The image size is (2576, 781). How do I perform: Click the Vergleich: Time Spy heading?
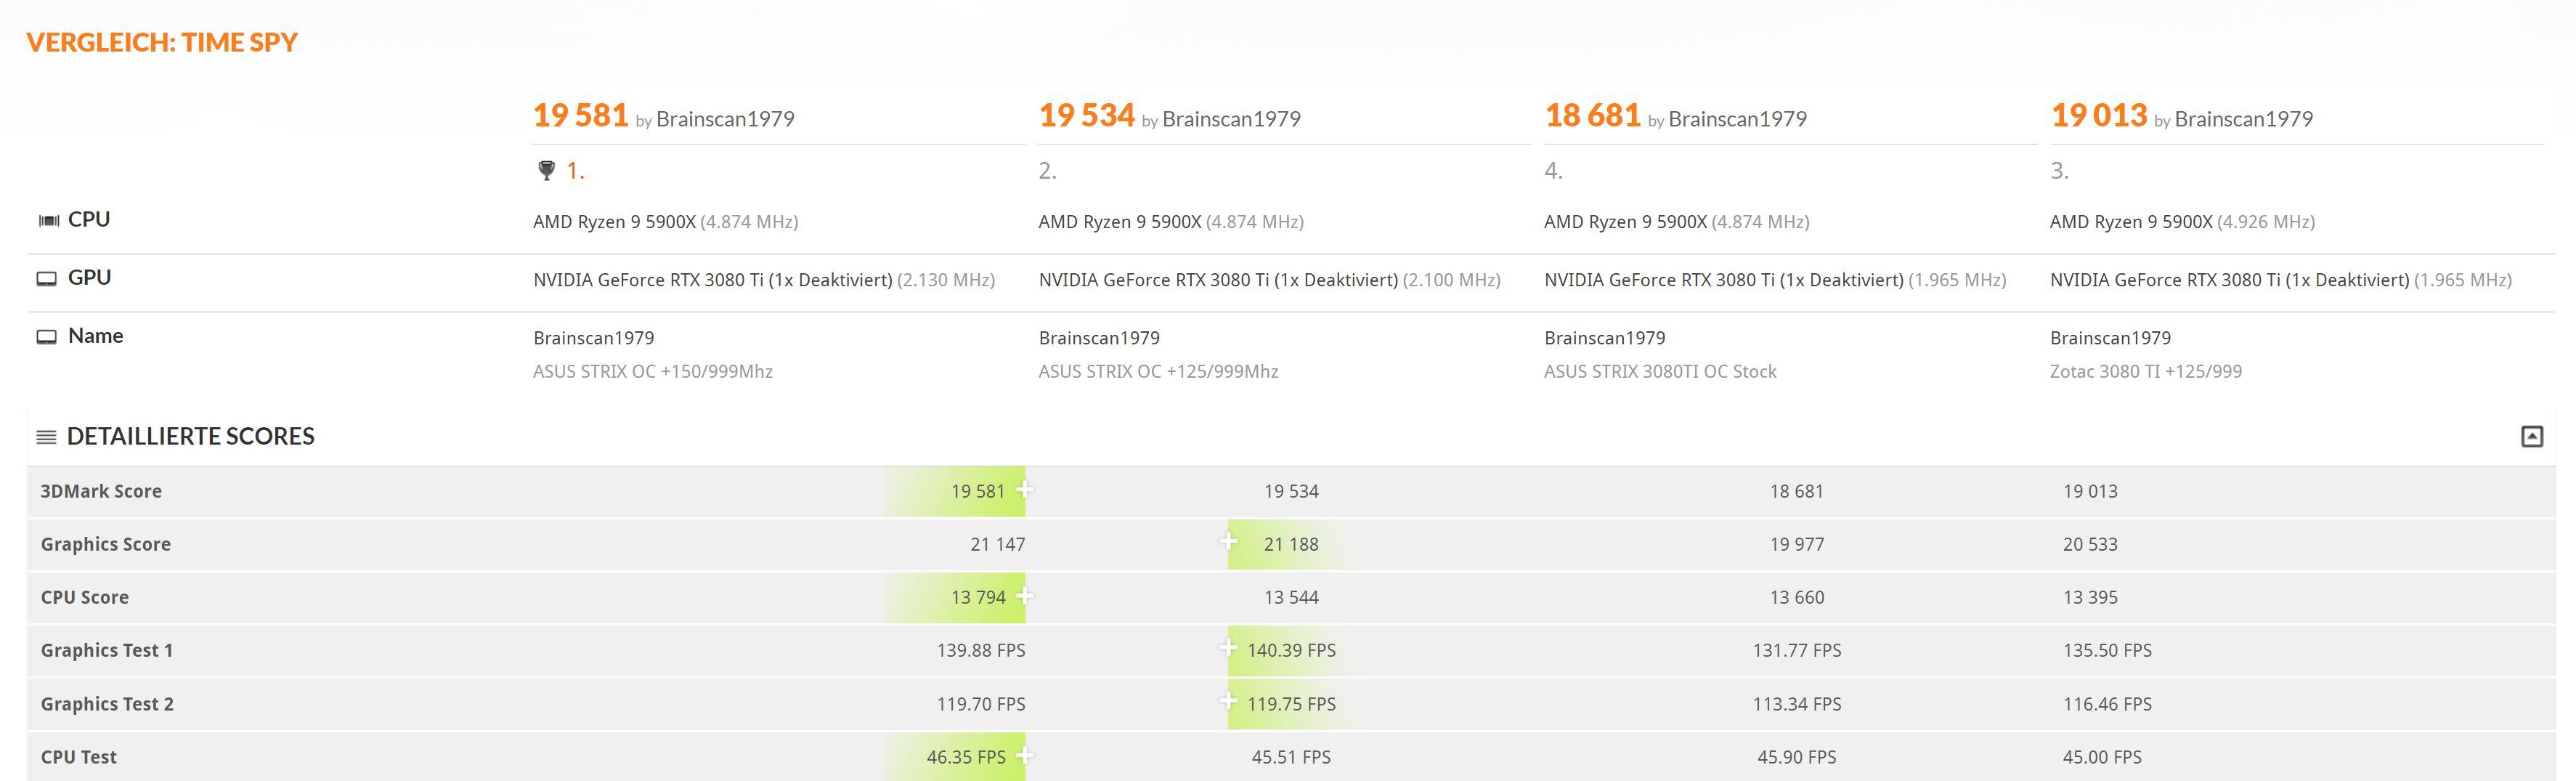162,42
